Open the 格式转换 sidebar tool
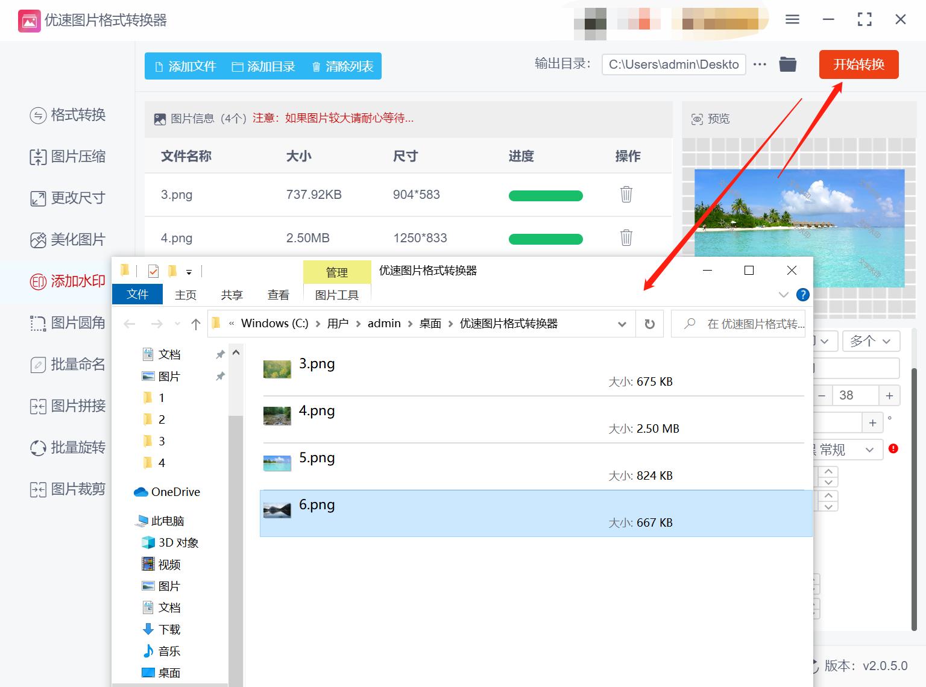 [68, 114]
